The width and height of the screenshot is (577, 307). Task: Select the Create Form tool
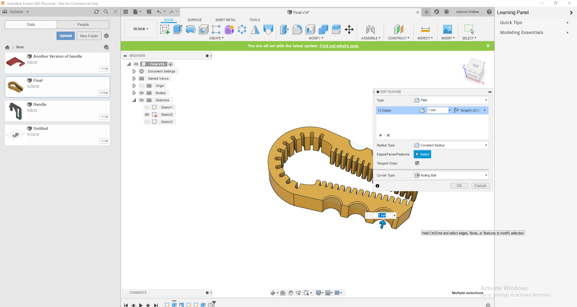click(x=229, y=29)
